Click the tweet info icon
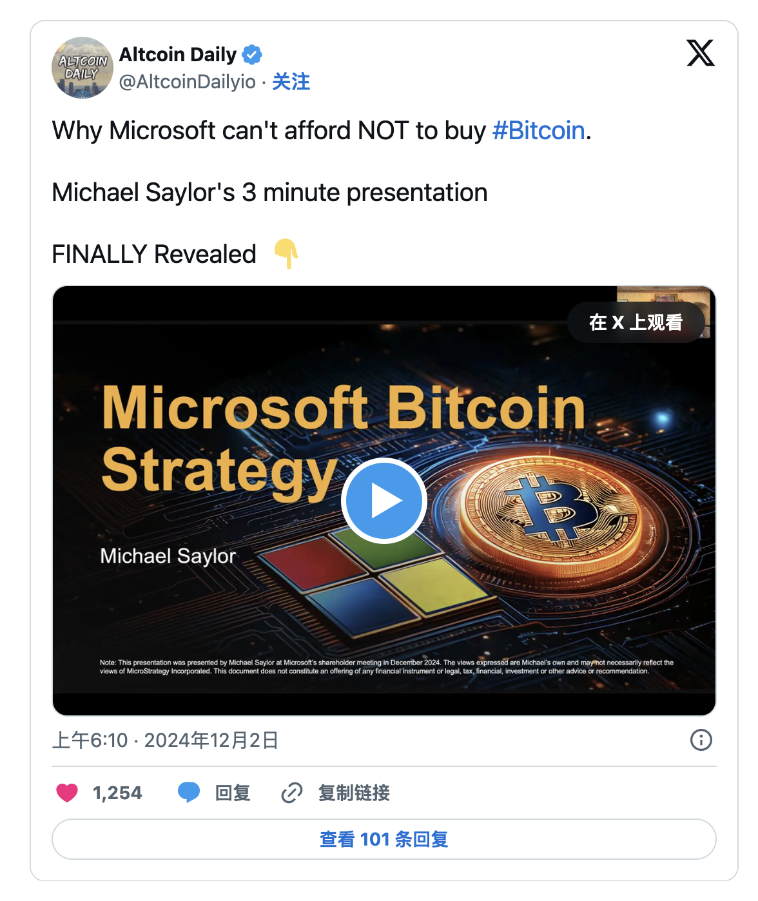The image size is (758, 901). click(701, 740)
